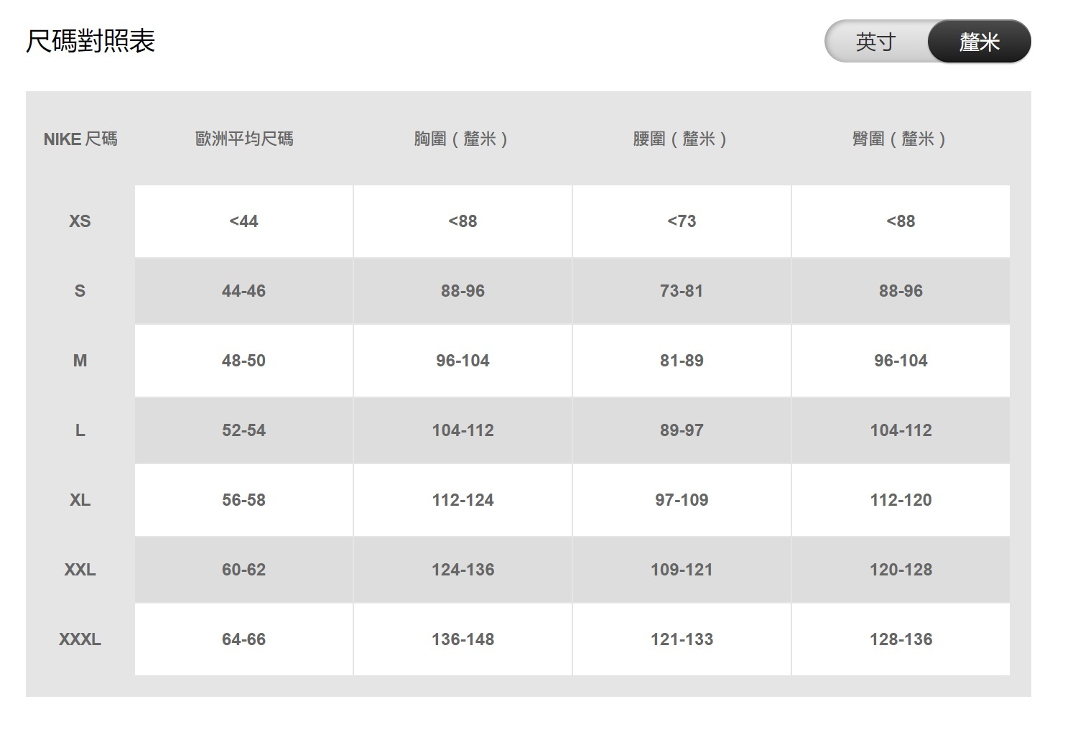The height and width of the screenshot is (745, 1078).
Task: Click the 120-128 hip cell
Action: click(901, 570)
